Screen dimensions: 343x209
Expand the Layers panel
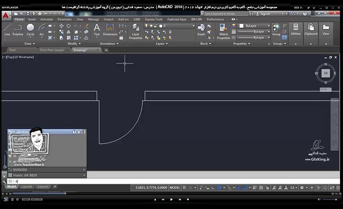pyautogui.click(x=162, y=44)
